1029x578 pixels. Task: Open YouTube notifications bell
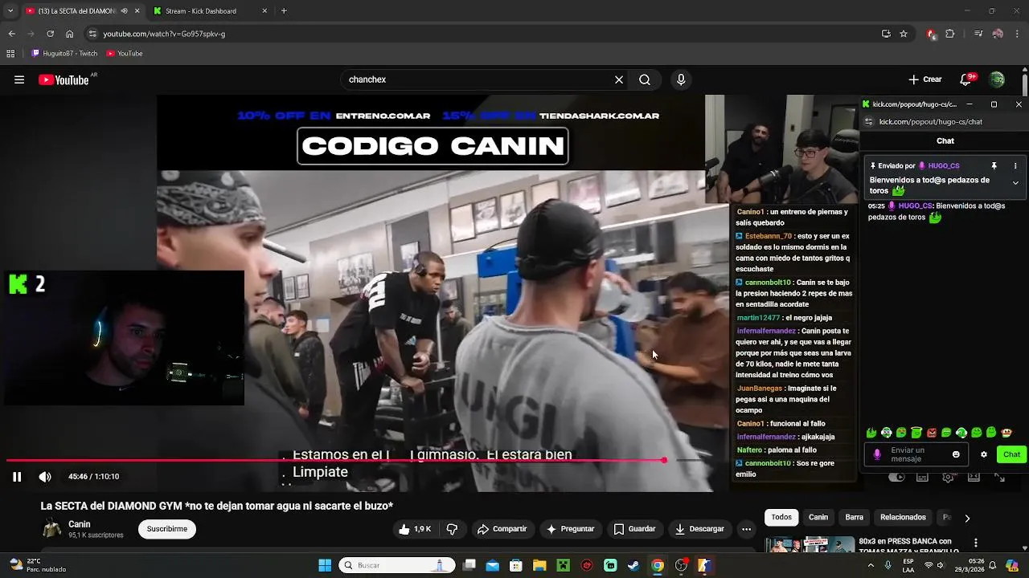tap(967, 79)
